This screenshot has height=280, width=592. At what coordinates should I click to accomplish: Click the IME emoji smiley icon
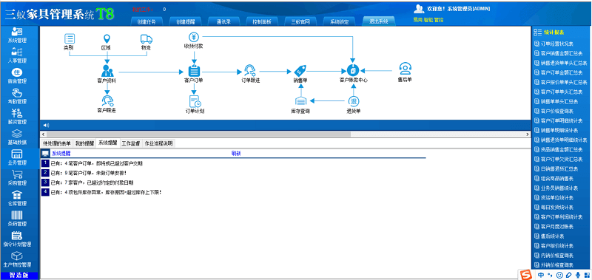(560, 275)
